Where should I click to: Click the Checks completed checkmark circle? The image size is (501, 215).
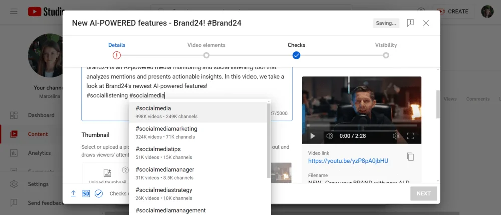[296, 55]
